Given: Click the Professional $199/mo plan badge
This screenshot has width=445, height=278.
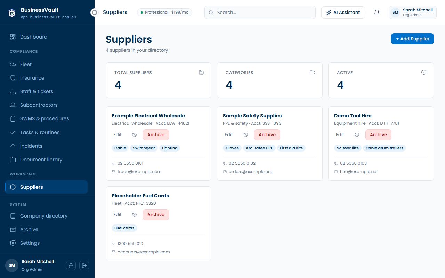Looking at the screenshot, I should tap(164, 13).
